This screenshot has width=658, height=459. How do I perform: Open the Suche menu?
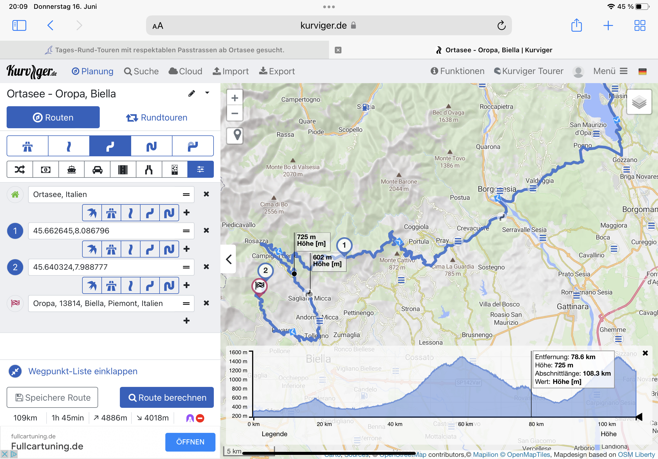[141, 71]
